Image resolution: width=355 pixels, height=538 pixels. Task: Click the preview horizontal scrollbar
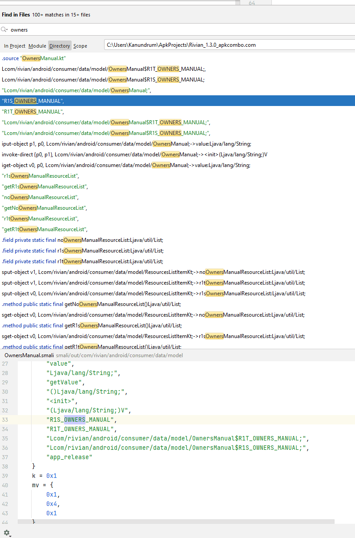tap(176, 521)
